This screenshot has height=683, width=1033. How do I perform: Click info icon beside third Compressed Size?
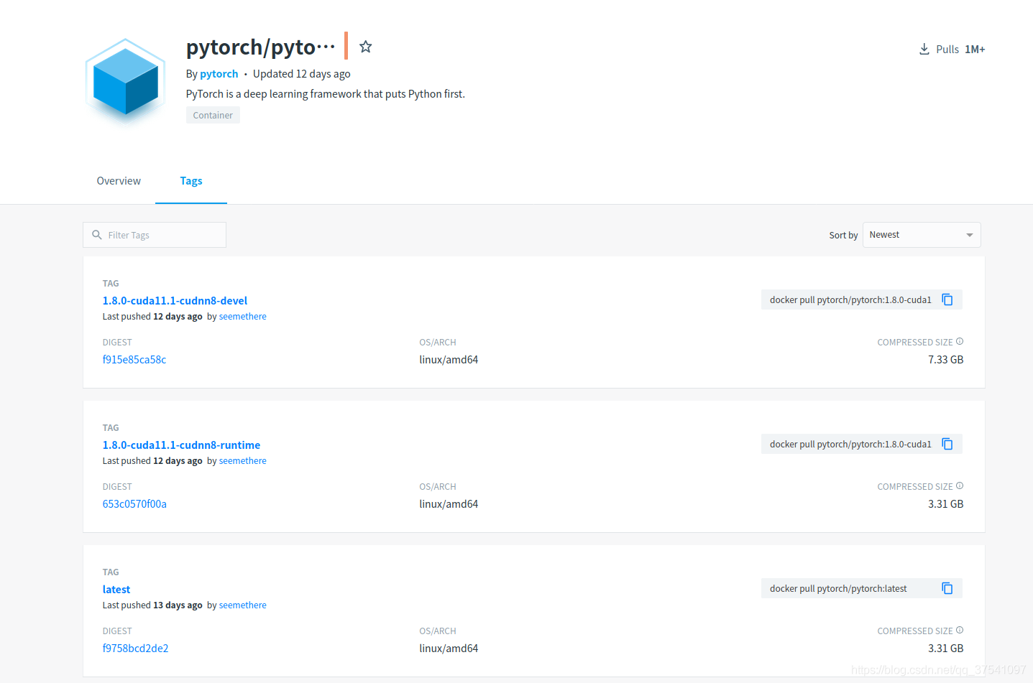coord(960,631)
